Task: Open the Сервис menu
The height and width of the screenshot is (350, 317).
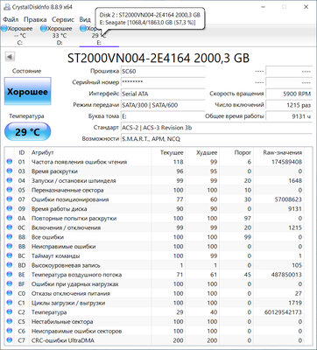Action: pos(63,19)
